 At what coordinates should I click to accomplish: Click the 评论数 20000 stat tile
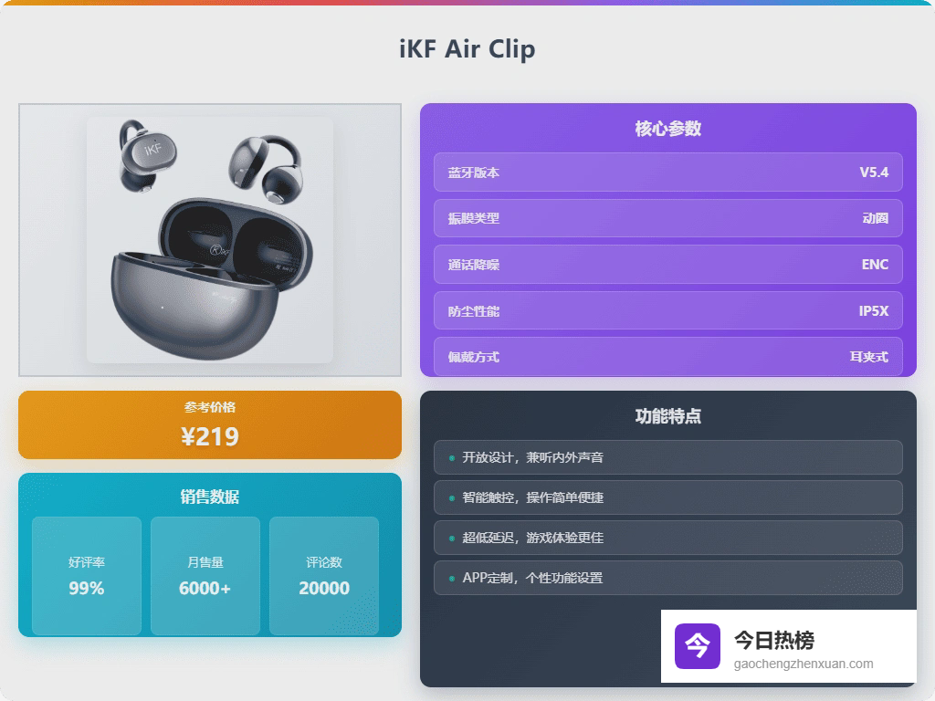[324, 576]
